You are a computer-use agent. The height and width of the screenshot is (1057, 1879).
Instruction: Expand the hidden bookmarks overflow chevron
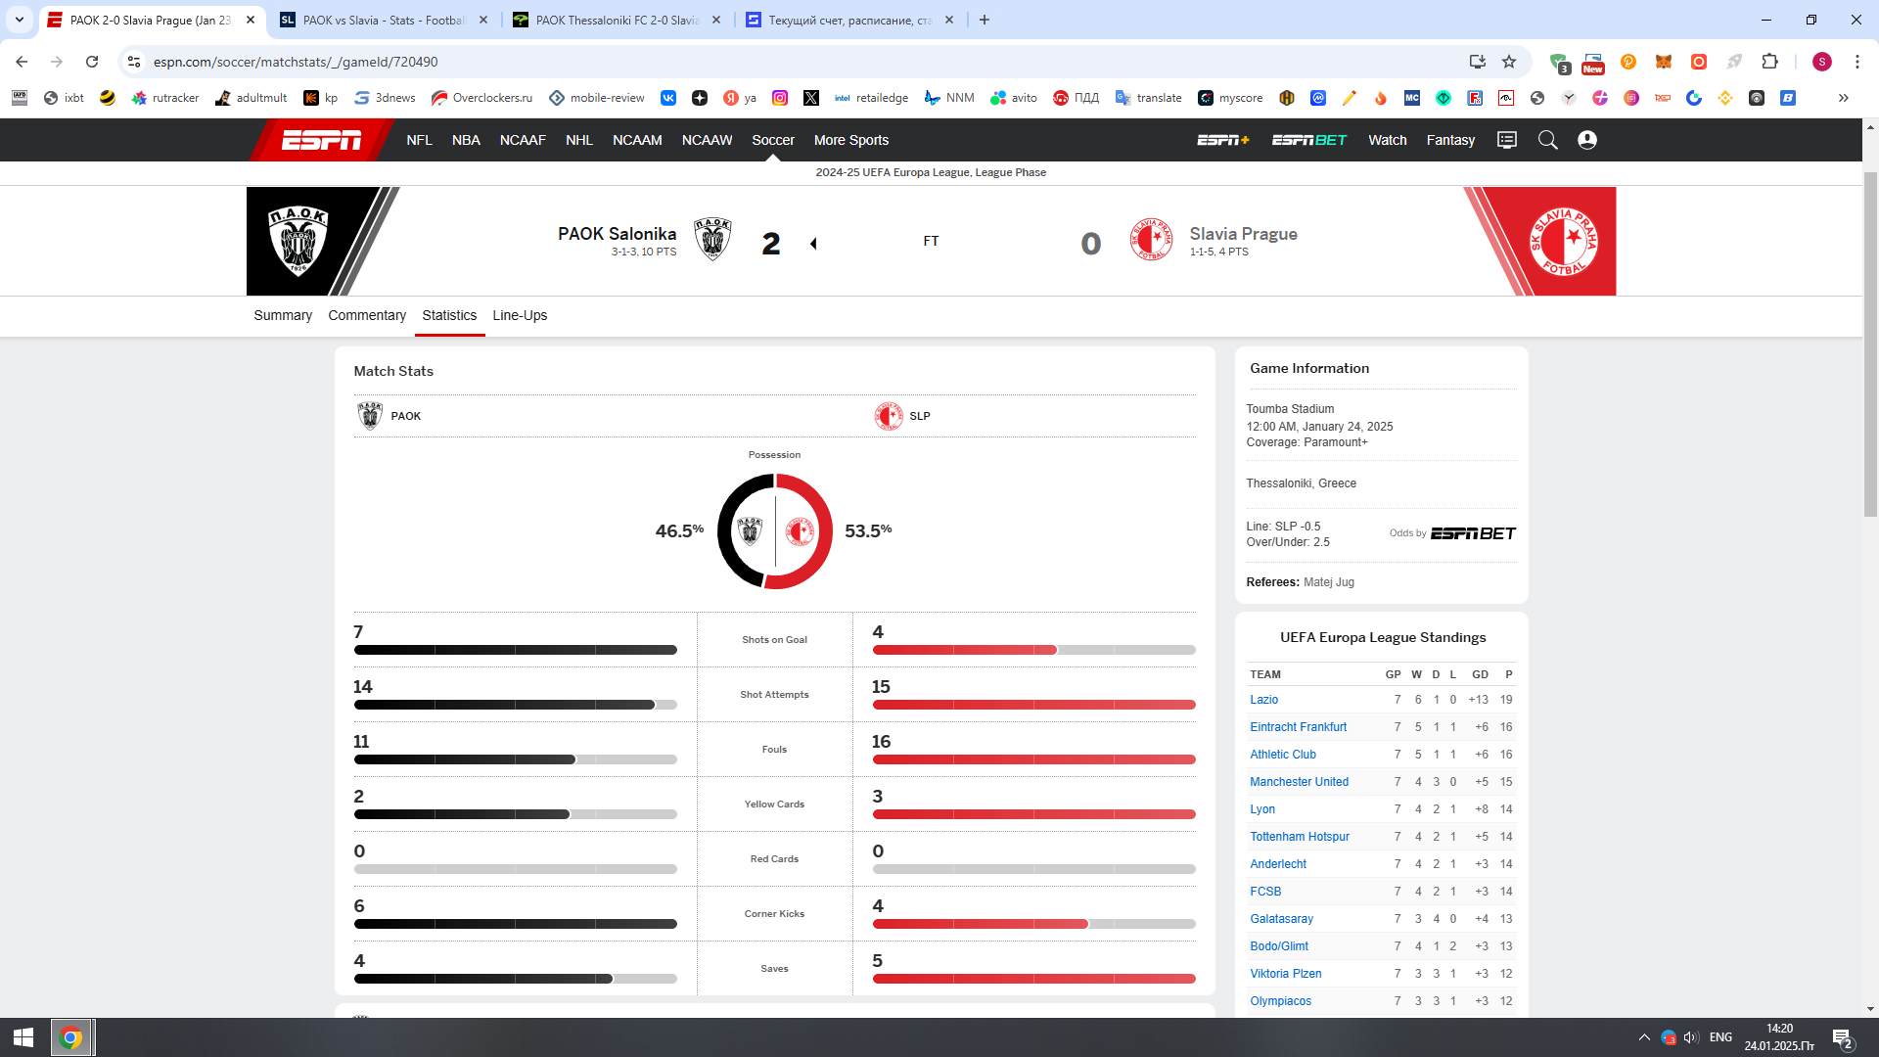[x=1844, y=98]
